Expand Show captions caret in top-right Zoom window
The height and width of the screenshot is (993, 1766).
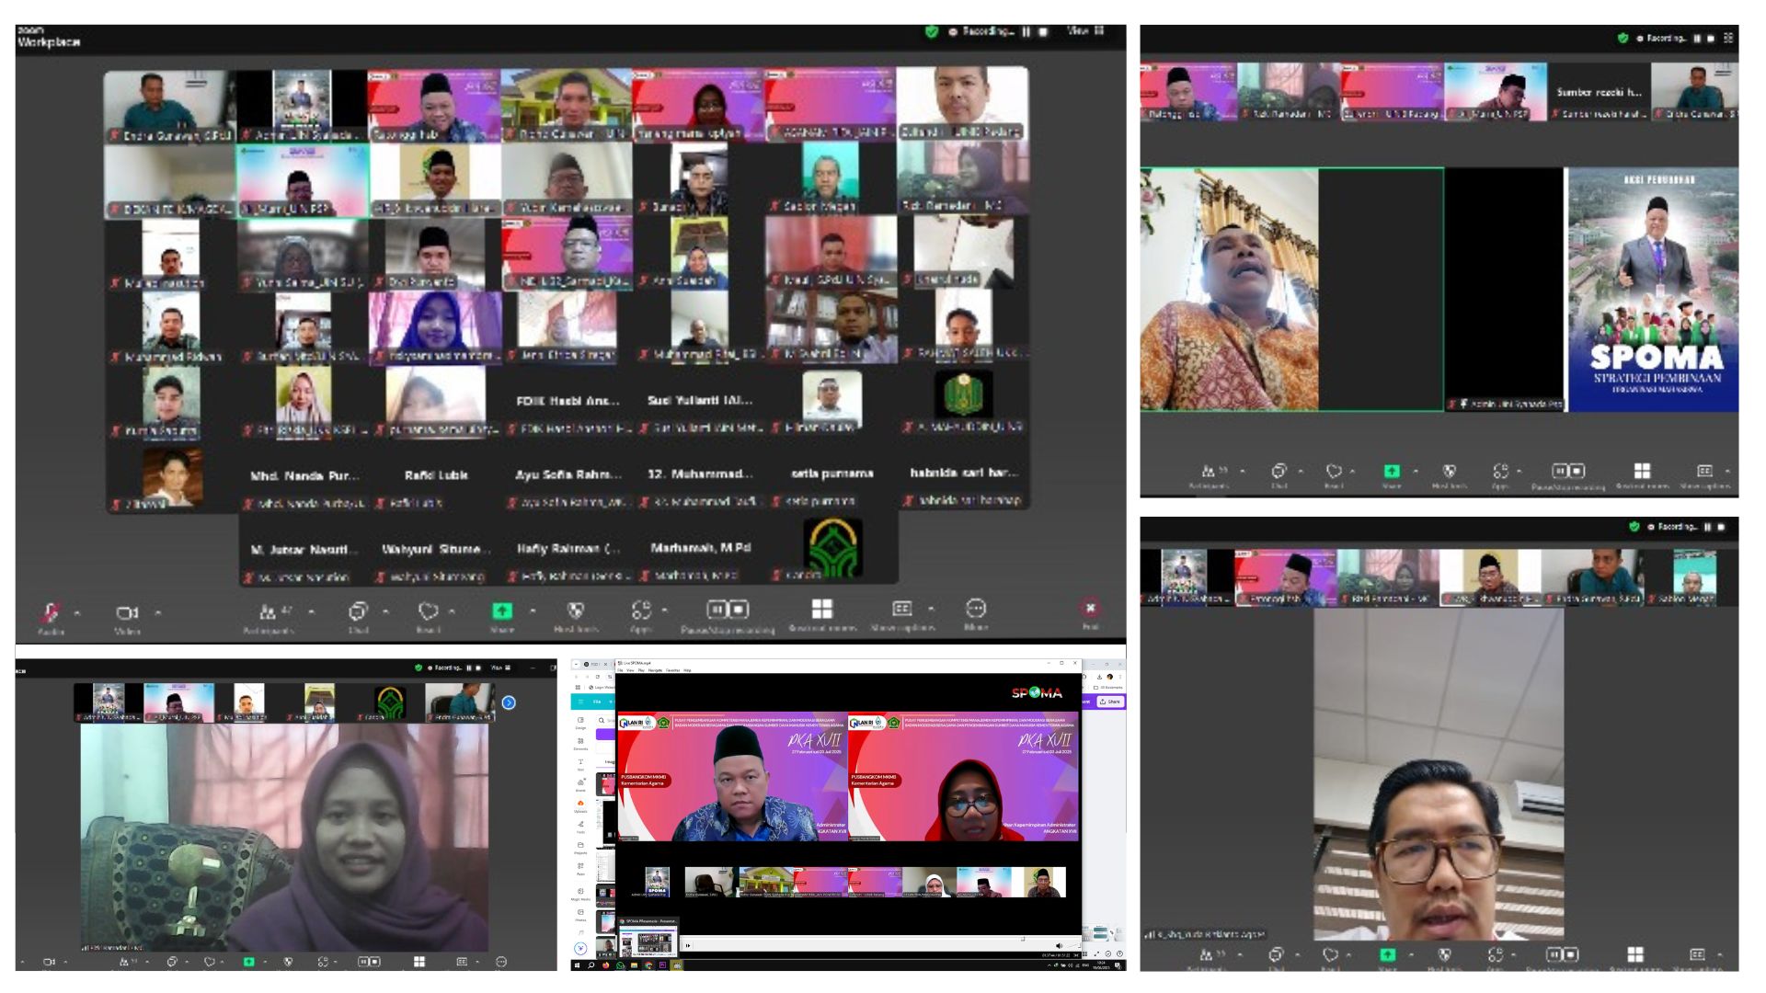(1727, 471)
